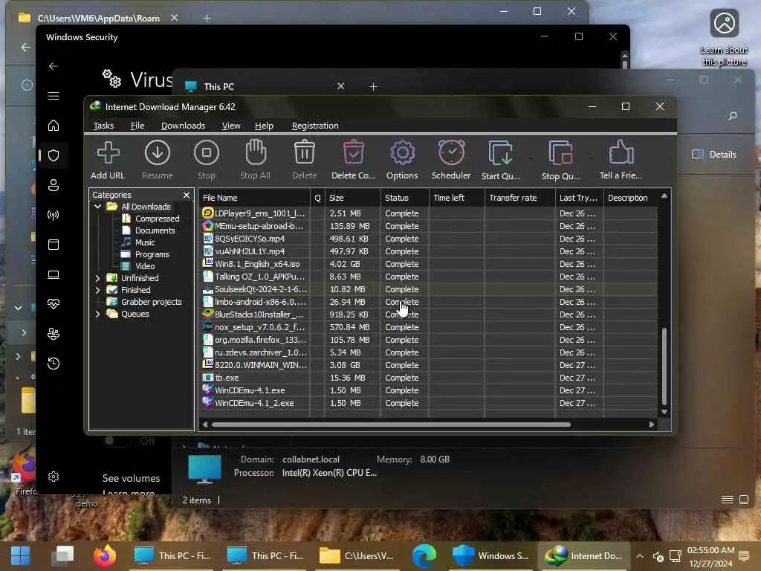The image size is (761, 571).
Task: Open Home icon in Windows Security sidebar
Action: coord(54,125)
